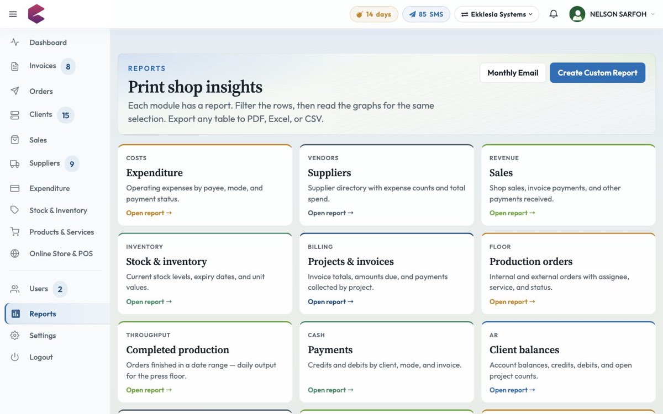Click the Logout power icon
Screen dimensions: 663x414
tap(15, 357)
